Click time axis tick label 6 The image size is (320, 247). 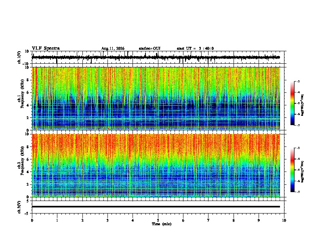183,220
